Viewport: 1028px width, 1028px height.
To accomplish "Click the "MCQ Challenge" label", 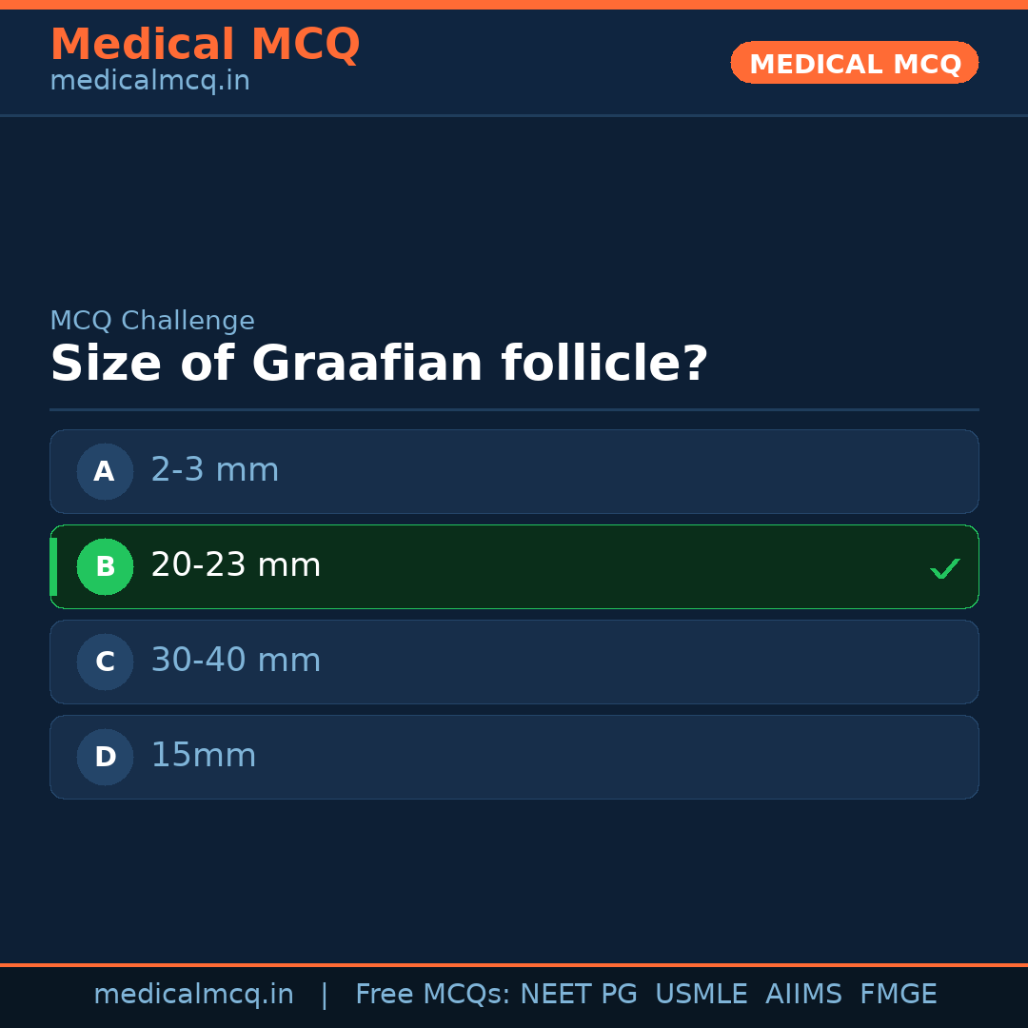I will (152, 321).
